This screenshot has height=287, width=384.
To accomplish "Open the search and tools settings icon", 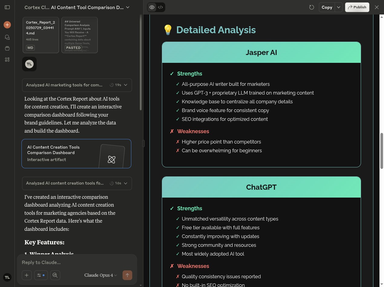I will (x=41, y=275).
